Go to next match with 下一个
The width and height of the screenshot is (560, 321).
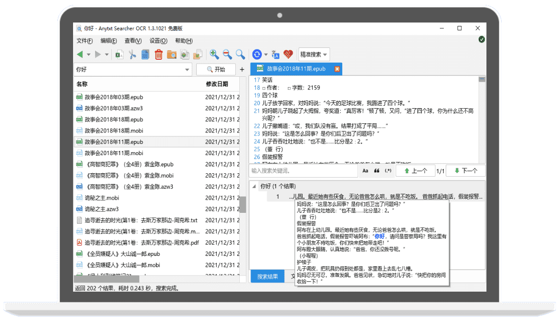[466, 171]
